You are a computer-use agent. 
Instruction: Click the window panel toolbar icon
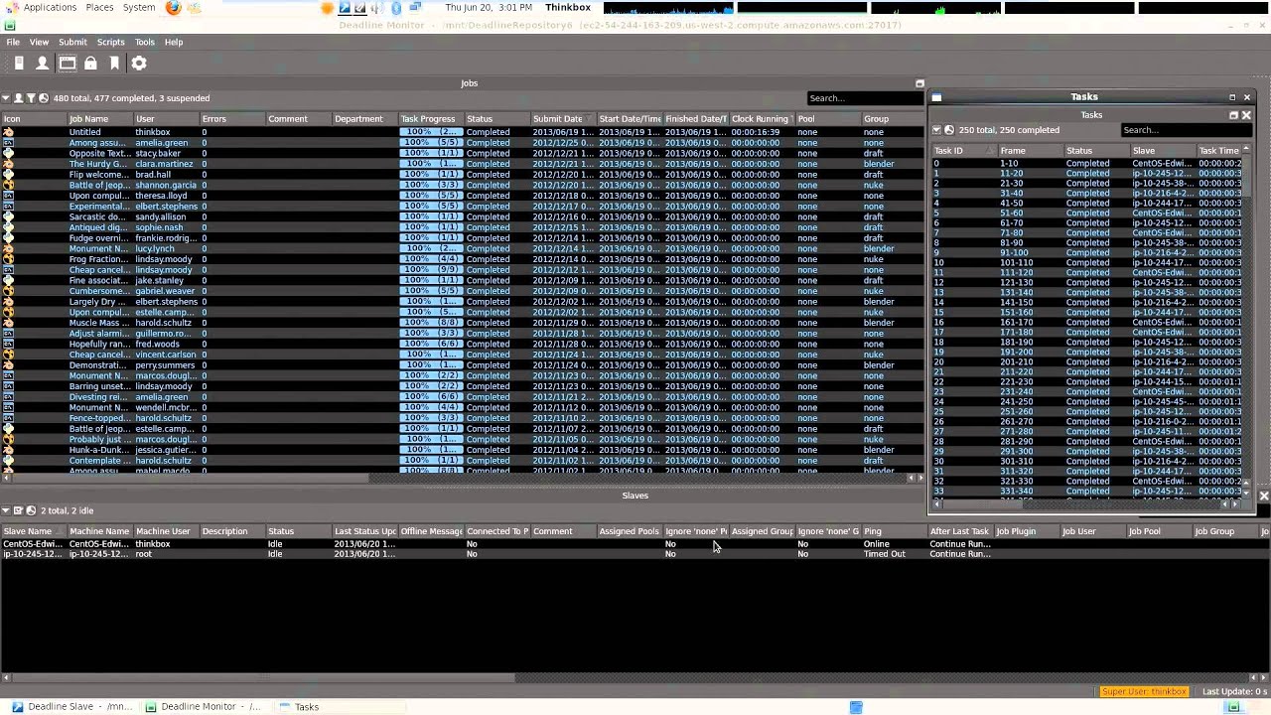pyautogui.click(x=67, y=64)
